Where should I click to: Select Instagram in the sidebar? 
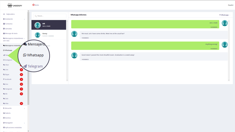point(8,60)
